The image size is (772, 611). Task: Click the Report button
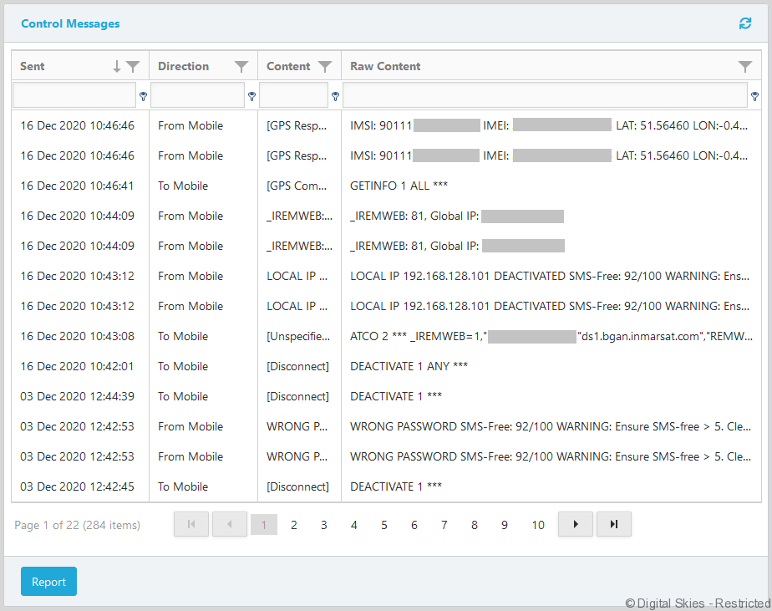coord(48,582)
